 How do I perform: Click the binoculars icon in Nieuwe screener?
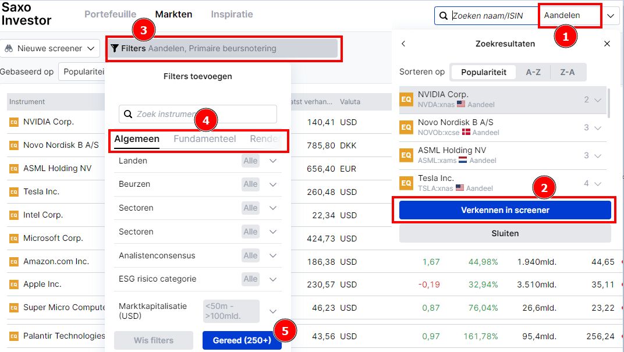(9, 48)
